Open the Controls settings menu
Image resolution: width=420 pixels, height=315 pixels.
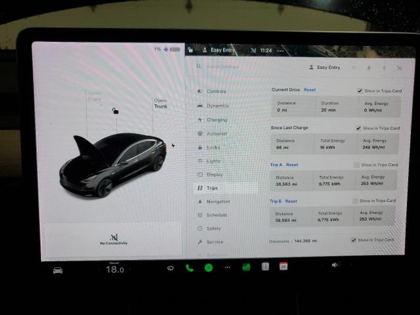[211, 91]
